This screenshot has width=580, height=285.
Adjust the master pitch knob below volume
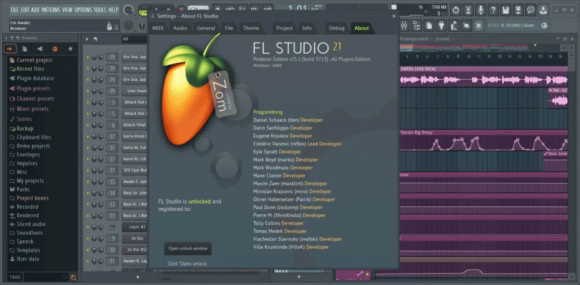pyautogui.click(x=128, y=25)
